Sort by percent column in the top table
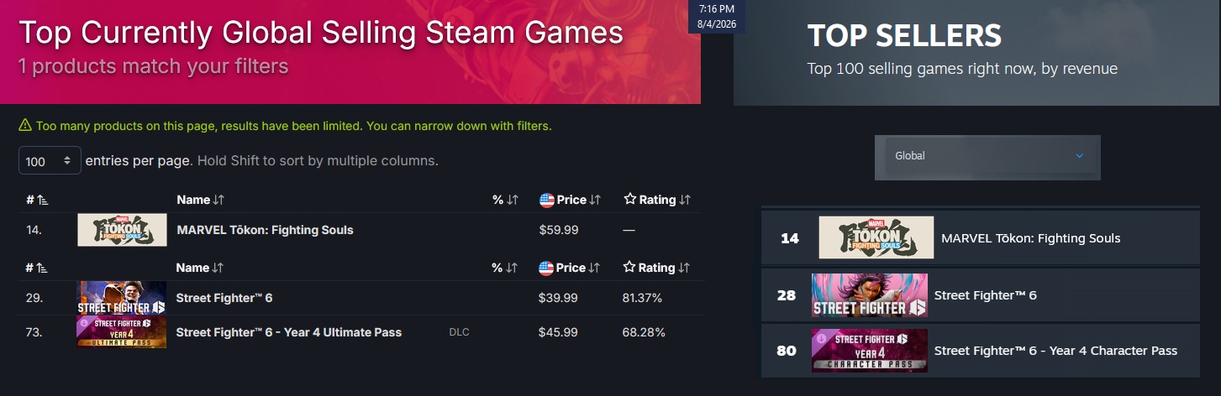The image size is (1221, 396). (x=505, y=200)
